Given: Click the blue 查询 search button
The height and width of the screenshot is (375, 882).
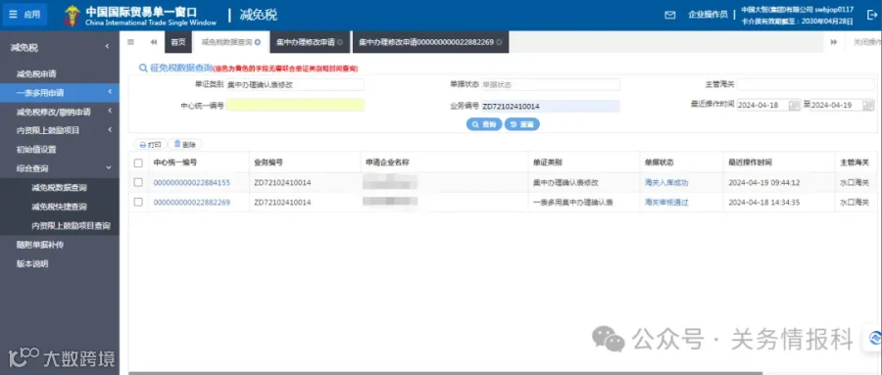Looking at the screenshot, I should (484, 124).
